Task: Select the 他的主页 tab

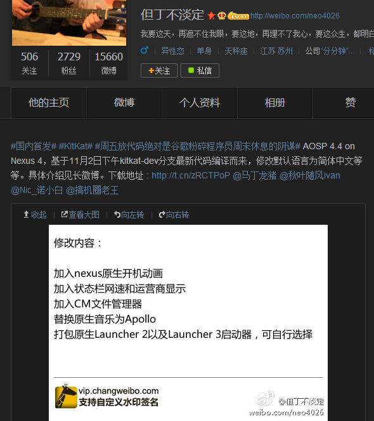Action: tap(49, 103)
